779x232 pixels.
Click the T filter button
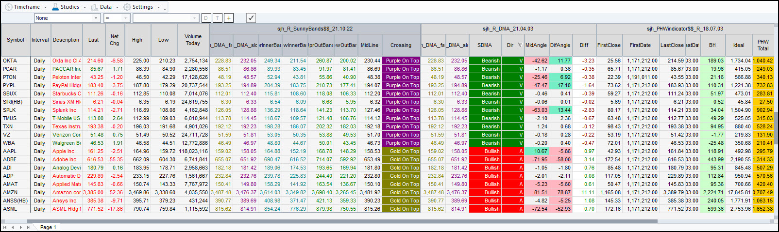pyautogui.click(x=217, y=18)
